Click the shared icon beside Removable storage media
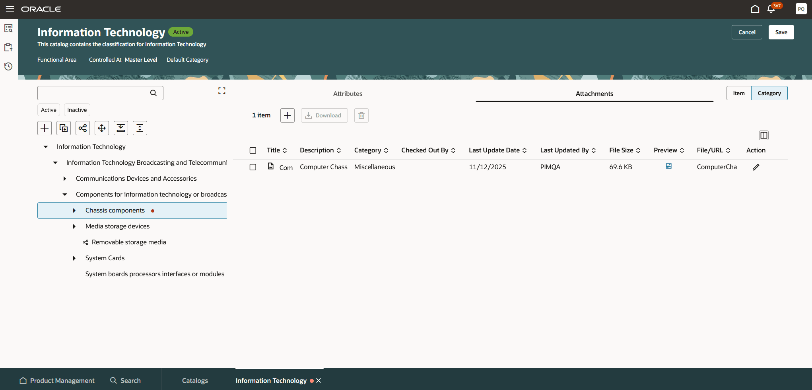This screenshot has height=390, width=812. [85, 242]
